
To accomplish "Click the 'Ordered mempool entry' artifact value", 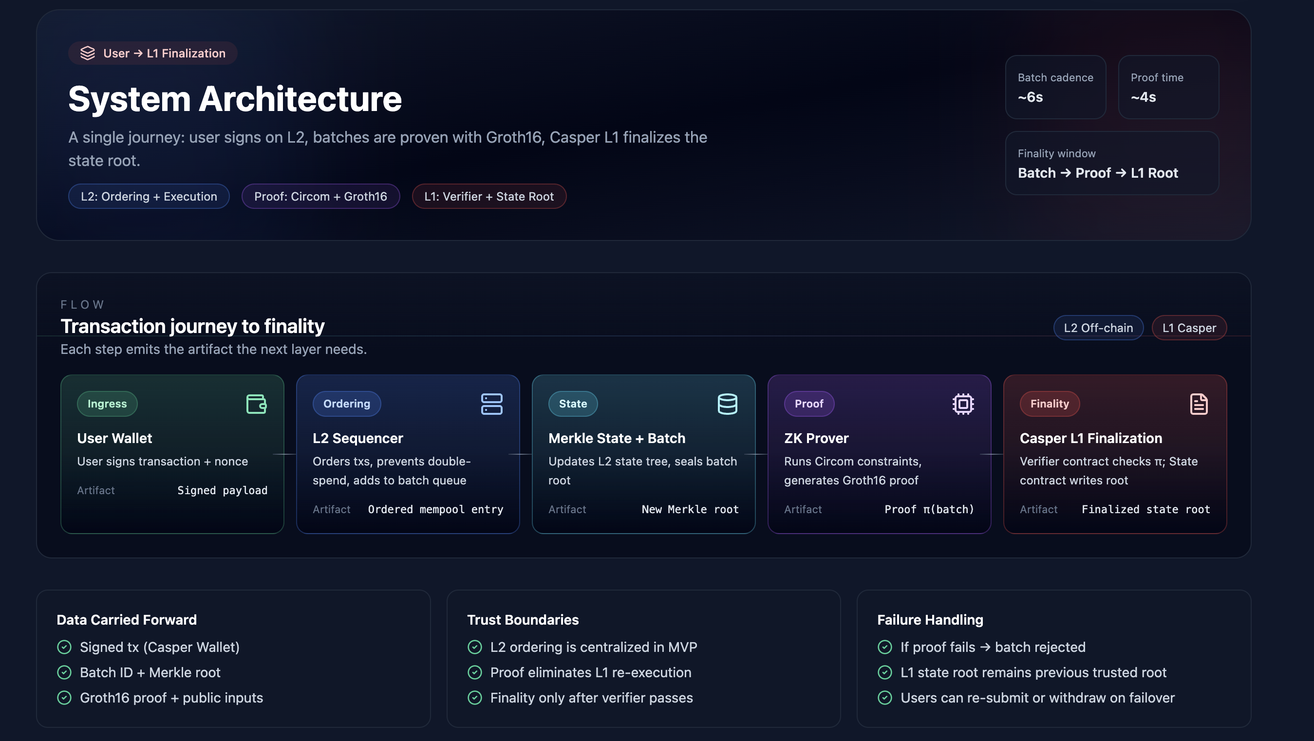I will [x=435, y=509].
